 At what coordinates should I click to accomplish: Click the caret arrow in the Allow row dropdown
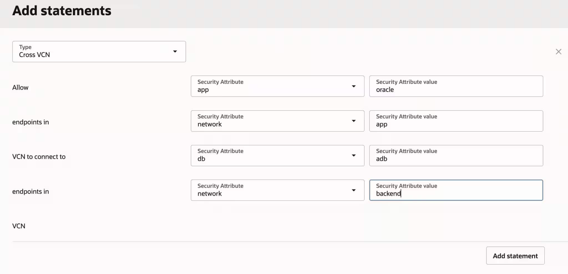coord(354,86)
